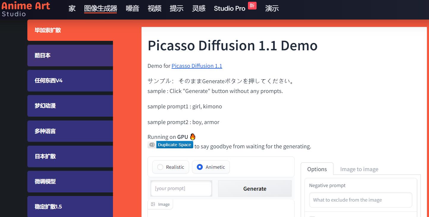Open the 提示 menu item

(177, 8)
